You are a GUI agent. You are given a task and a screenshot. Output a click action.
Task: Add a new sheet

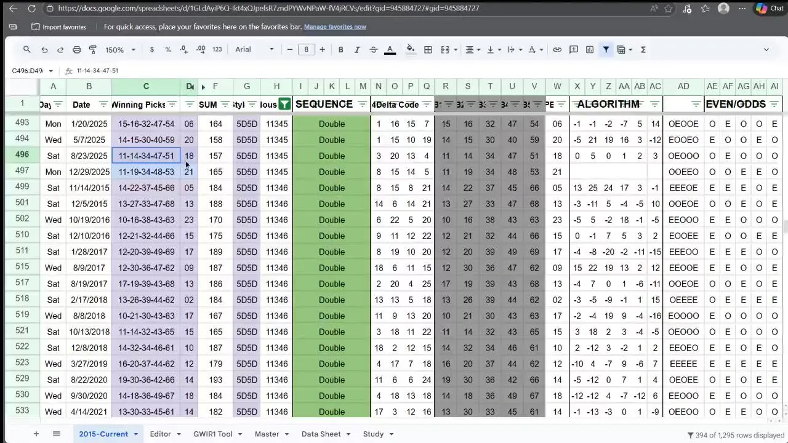click(x=36, y=434)
